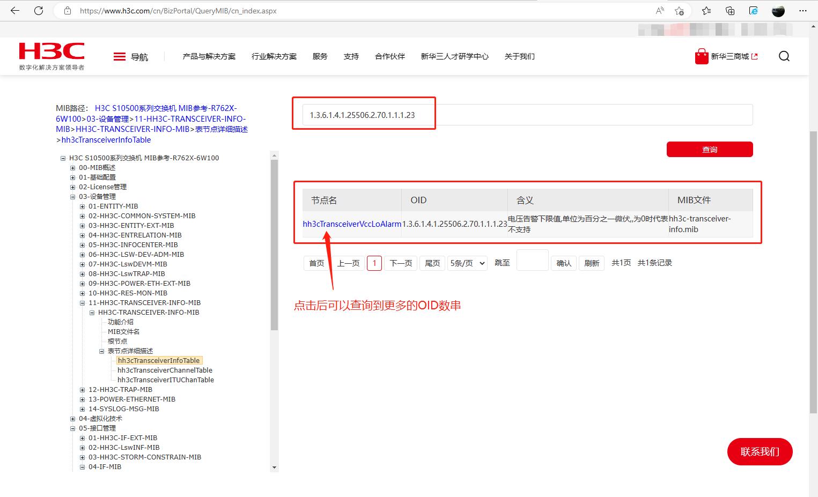
Task: Expand the 00-MIB概述 tree node
Action: [x=73, y=168]
